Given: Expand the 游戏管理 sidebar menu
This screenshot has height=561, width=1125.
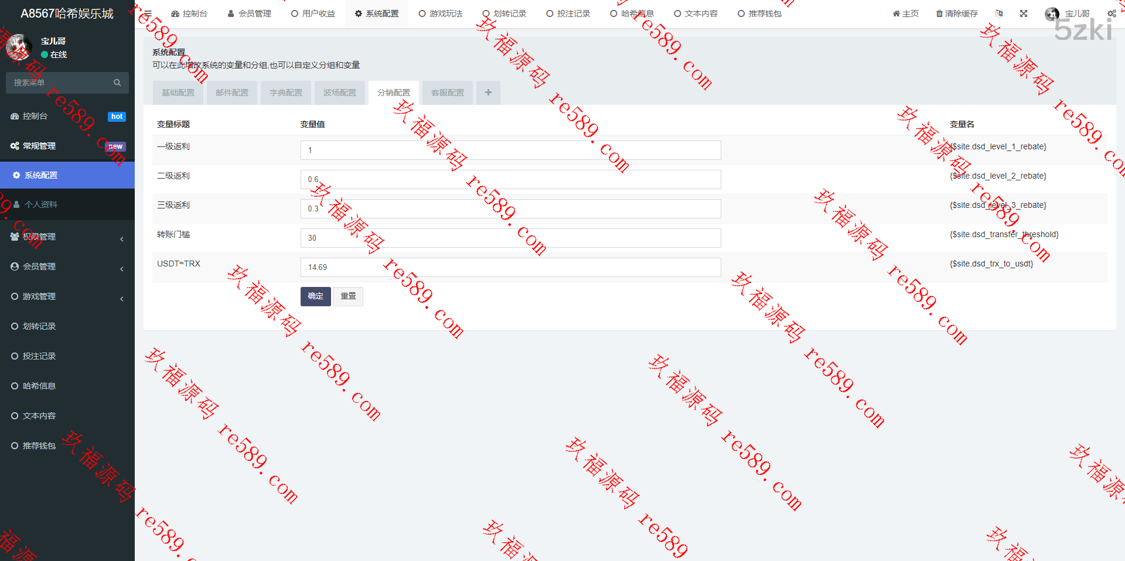Looking at the screenshot, I should click(x=67, y=296).
